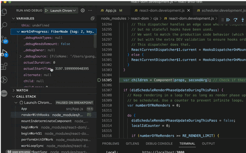This screenshot has height=153, width=246.
Task: Open the Launch Chrom configuration dropdown
Action: [63, 10]
